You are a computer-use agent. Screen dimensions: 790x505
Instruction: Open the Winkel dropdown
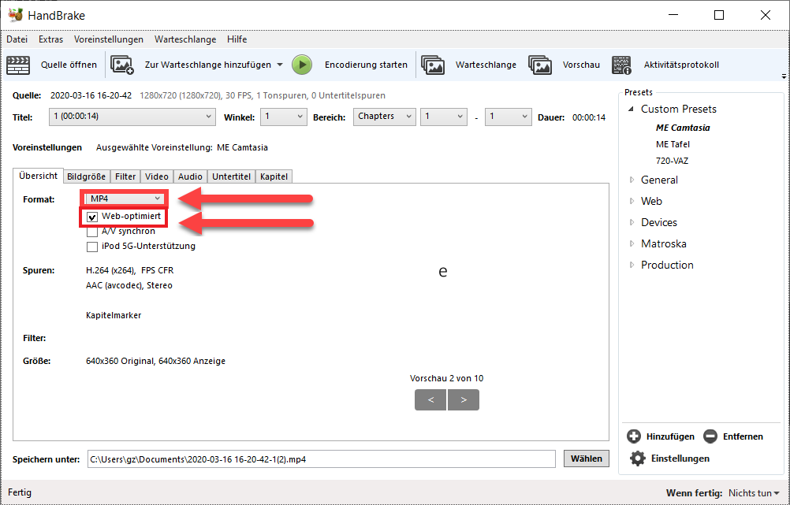coord(284,117)
